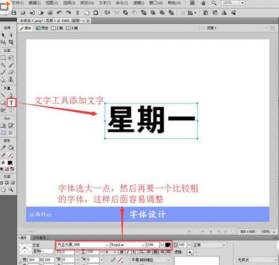Screen dimensions: 279x265
Task: Open the 编辑(E) menu
Action: click(35, 3)
